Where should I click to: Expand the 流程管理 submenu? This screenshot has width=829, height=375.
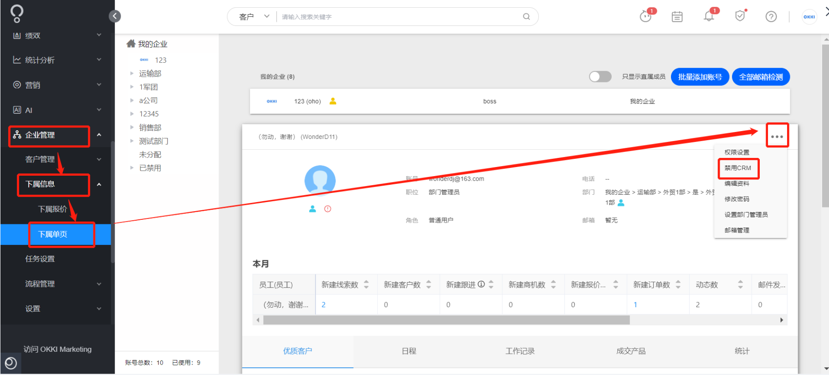pyautogui.click(x=99, y=284)
